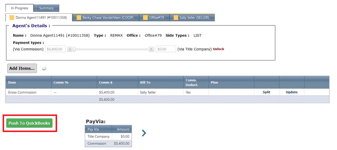
Task: Open the Summary tab
Action: tap(46, 8)
